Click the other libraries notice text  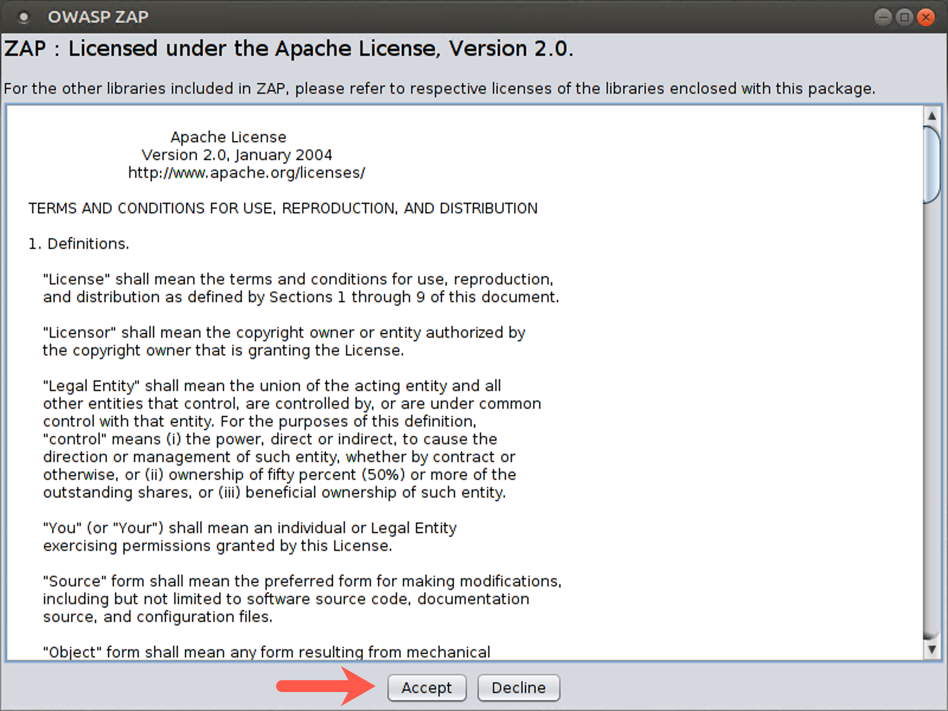[x=440, y=88]
